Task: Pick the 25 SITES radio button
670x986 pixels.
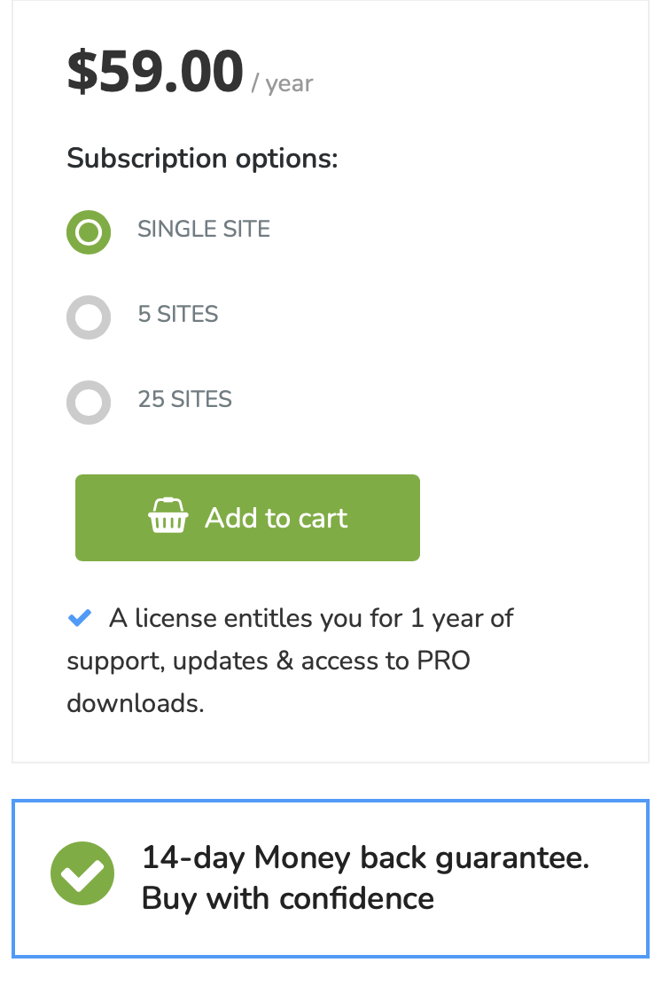Action: tap(89, 403)
